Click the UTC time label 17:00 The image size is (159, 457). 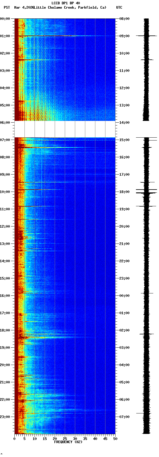[124, 175]
